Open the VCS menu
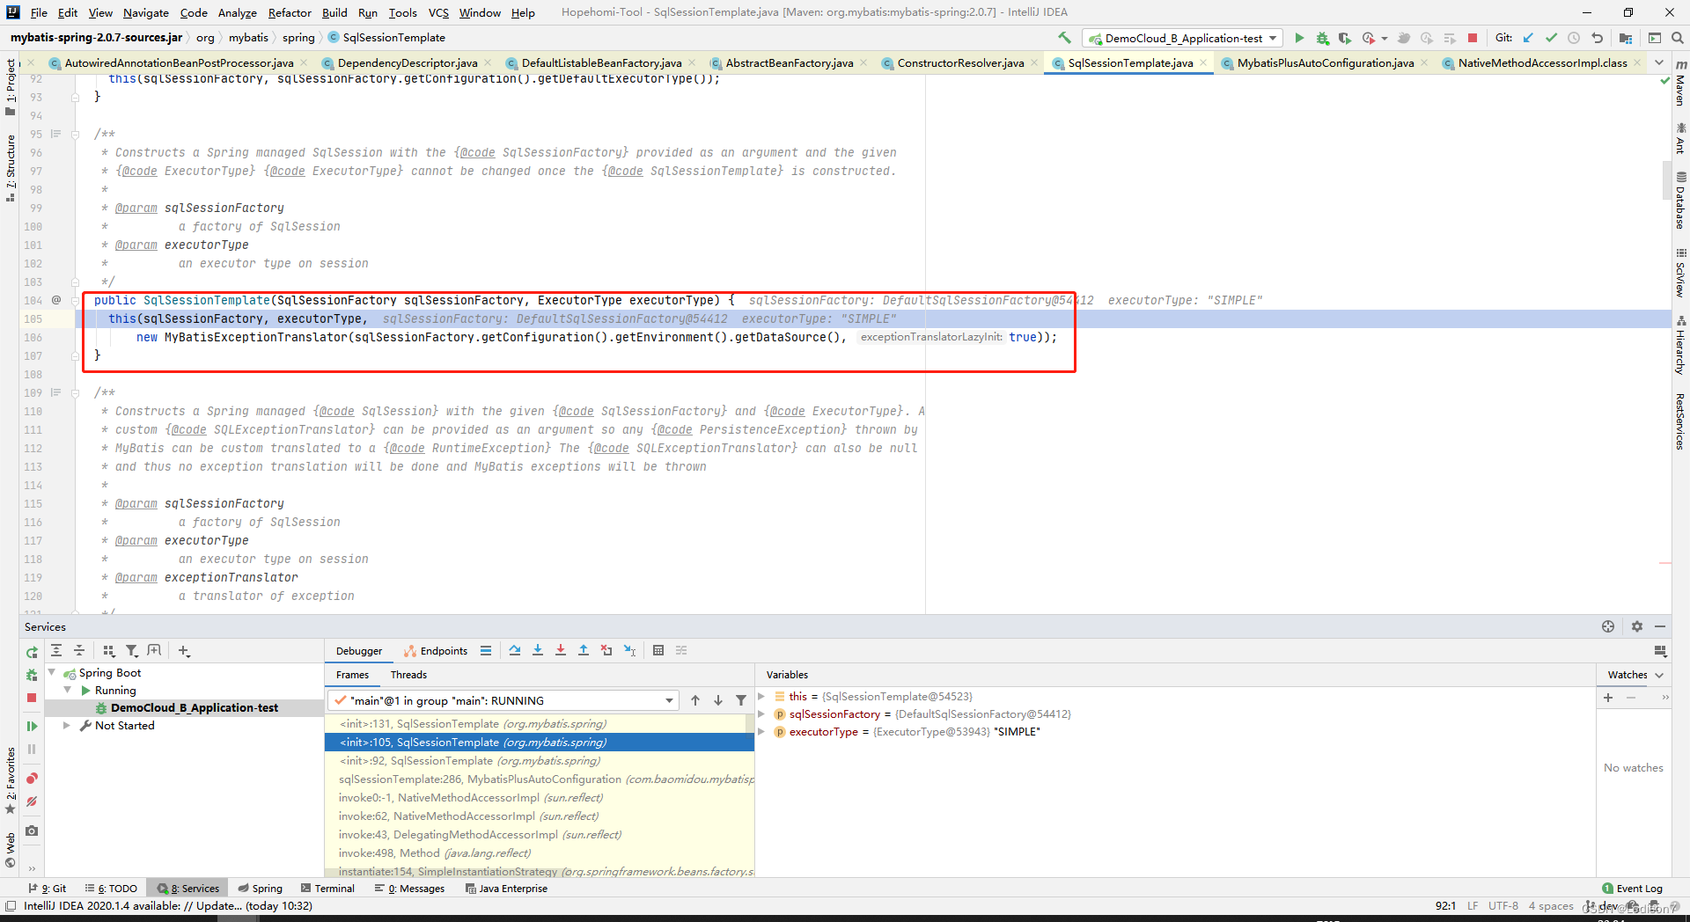 [438, 12]
